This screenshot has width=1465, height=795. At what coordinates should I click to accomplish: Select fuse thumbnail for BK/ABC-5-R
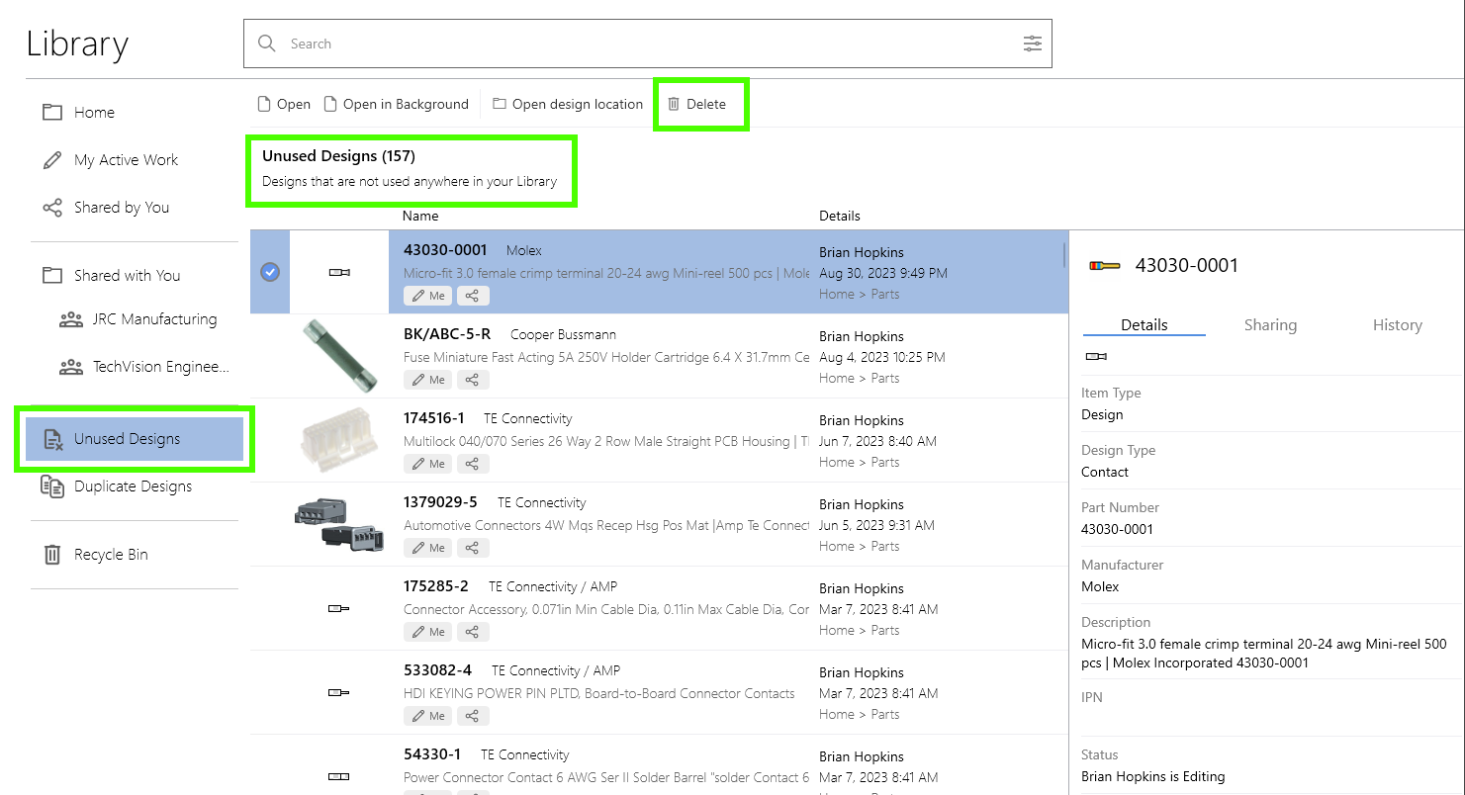point(339,356)
